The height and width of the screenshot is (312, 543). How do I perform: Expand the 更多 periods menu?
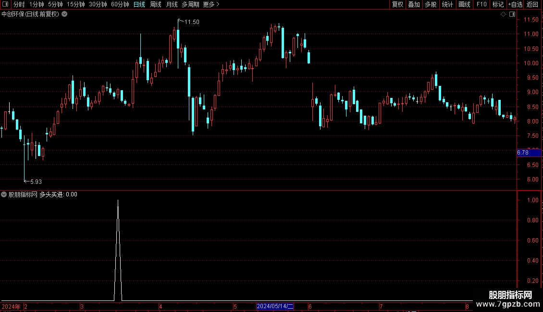point(211,4)
